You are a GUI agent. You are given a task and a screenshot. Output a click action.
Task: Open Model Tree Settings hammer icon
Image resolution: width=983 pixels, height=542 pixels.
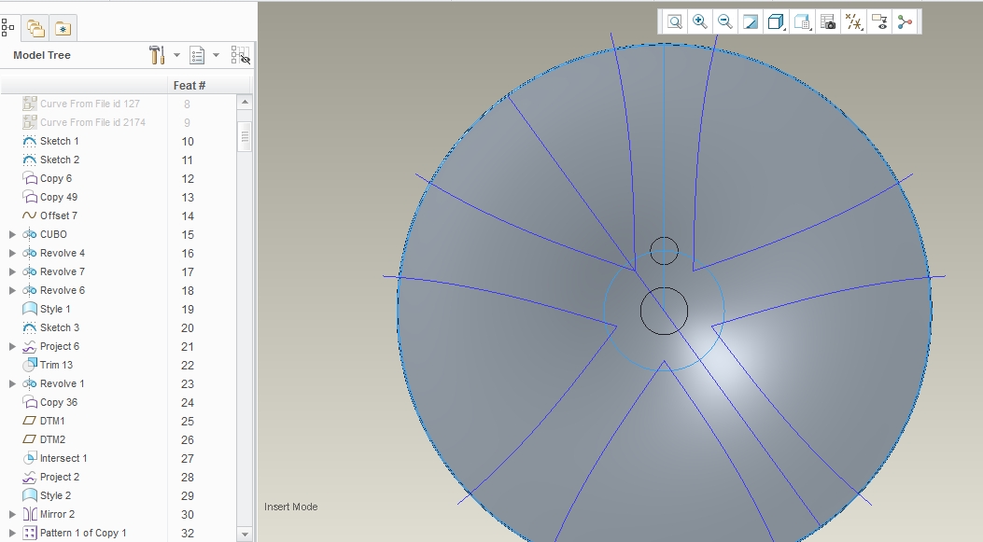[157, 55]
